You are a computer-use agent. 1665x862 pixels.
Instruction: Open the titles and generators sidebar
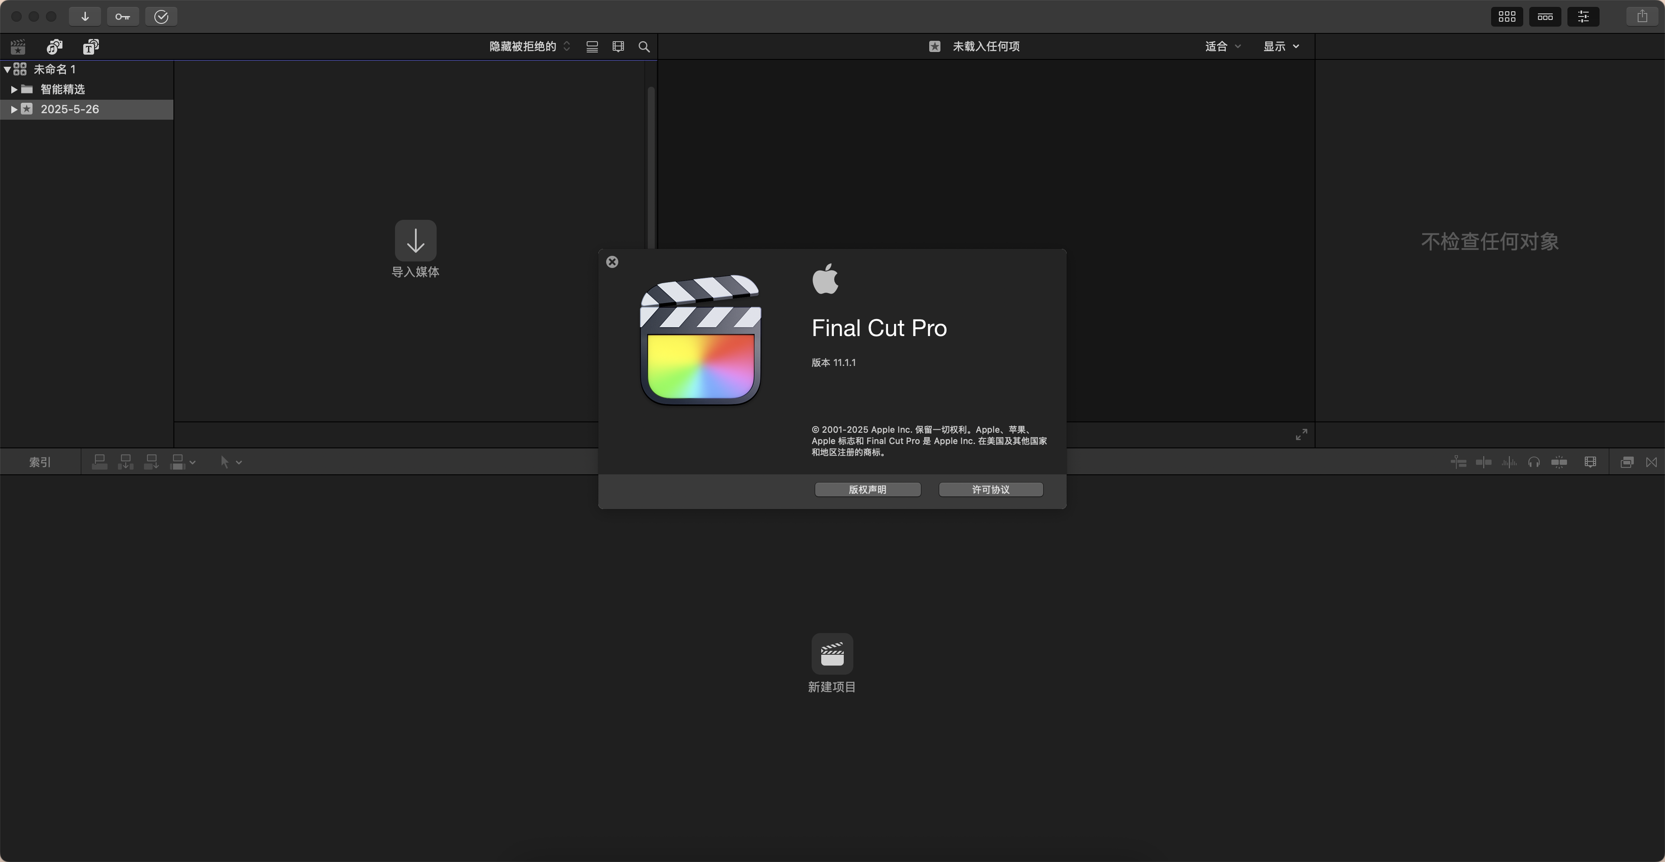tap(91, 46)
